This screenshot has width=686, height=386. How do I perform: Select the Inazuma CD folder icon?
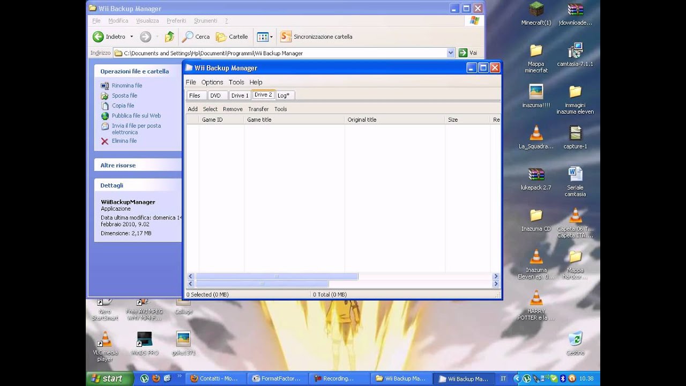click(536, 220)
